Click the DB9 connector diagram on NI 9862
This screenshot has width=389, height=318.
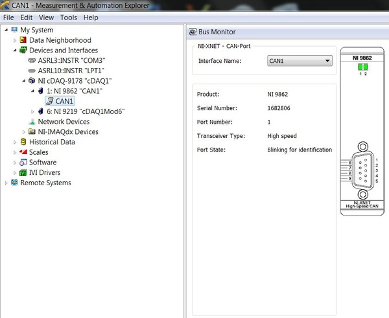click(x=362, y=171)
